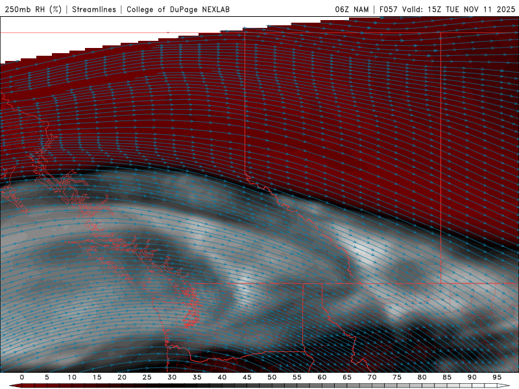The height and width of the screenshot is (389, 519).
Task: Click the "20" colorbar scale label
Action: tap(122, 377)
